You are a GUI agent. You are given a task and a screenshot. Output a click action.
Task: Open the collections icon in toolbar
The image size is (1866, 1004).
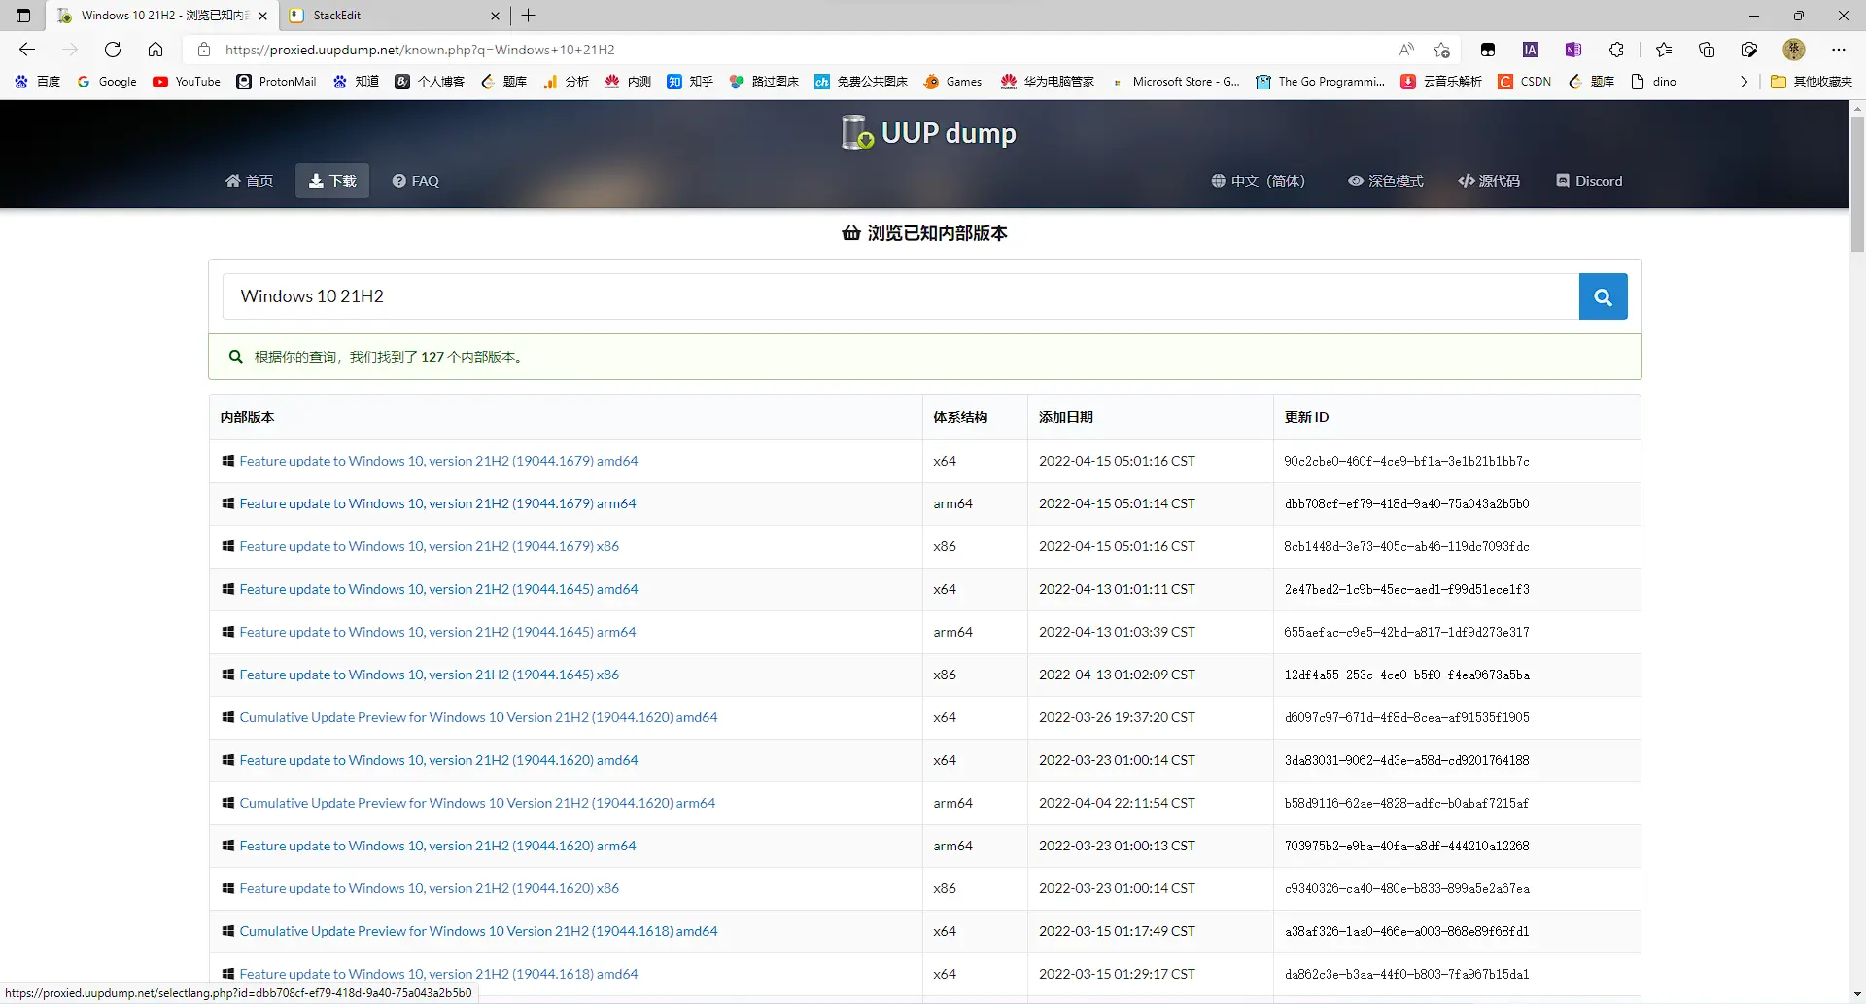pos(1707,50)
